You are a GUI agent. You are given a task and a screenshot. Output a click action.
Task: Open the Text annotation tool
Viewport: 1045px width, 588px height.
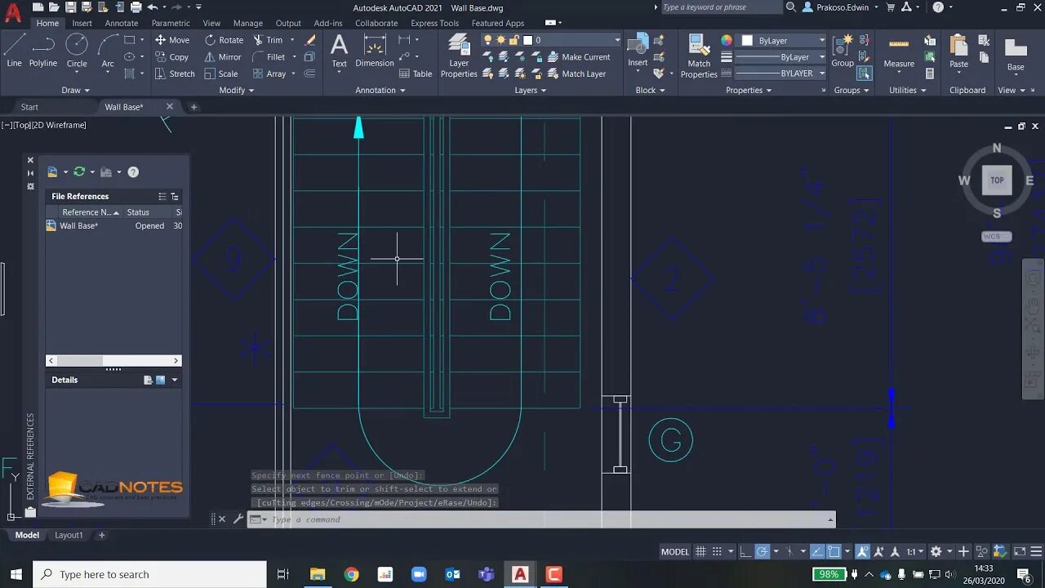click(339, 51)
